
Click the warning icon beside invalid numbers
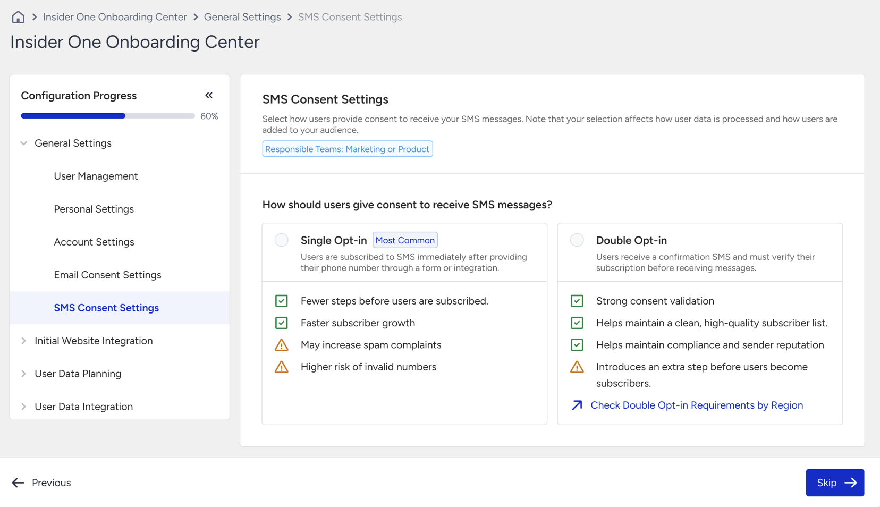282,367
